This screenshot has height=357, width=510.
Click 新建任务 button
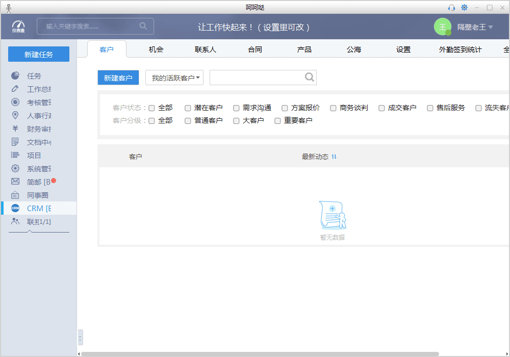pyautogui.click(x=39, y=54)
